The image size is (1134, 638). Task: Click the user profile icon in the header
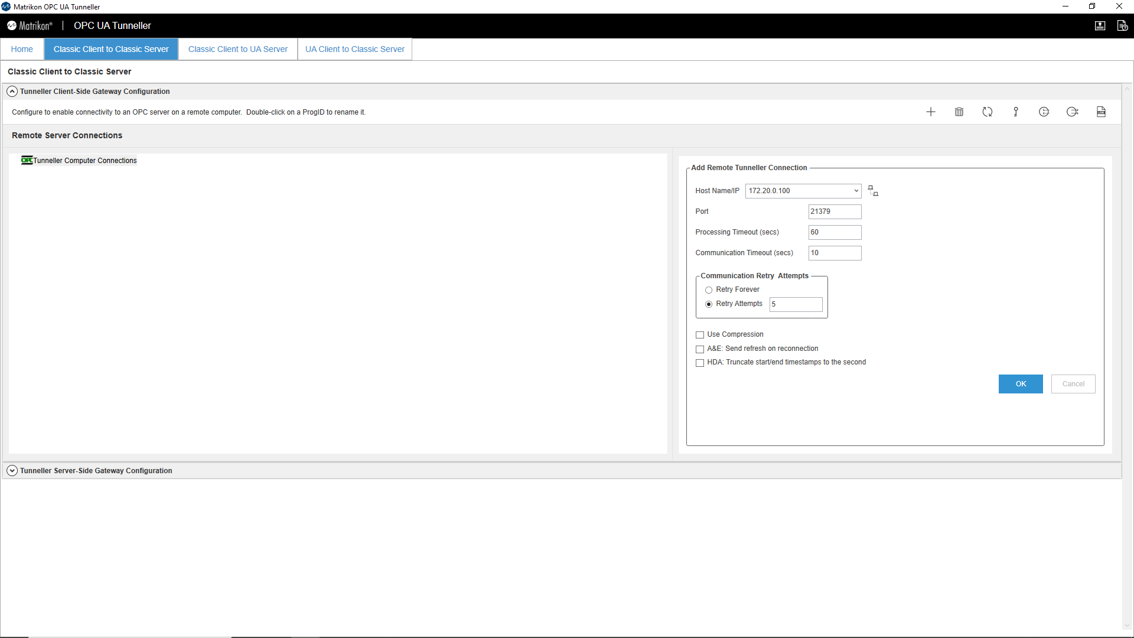(x=1100, y=25)
